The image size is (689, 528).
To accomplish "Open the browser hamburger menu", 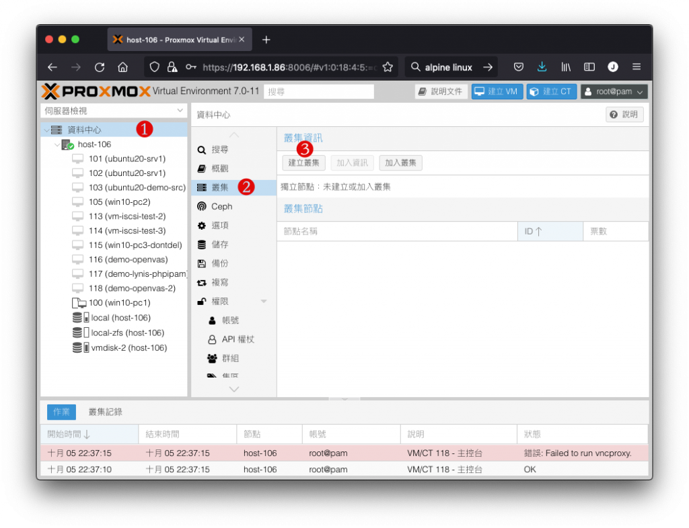I will click(637, 67).
